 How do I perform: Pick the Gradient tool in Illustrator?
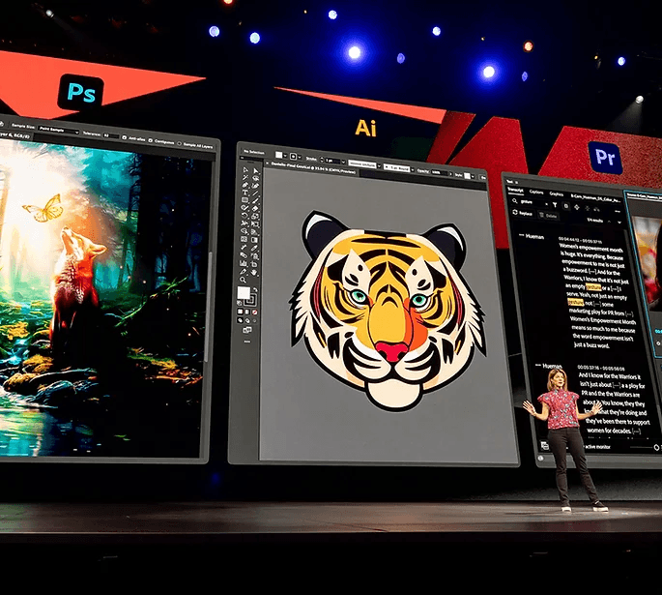(255, 240)
